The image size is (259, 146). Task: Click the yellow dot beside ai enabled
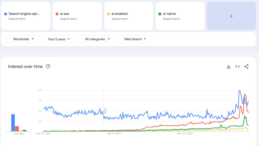coord(108,14)
